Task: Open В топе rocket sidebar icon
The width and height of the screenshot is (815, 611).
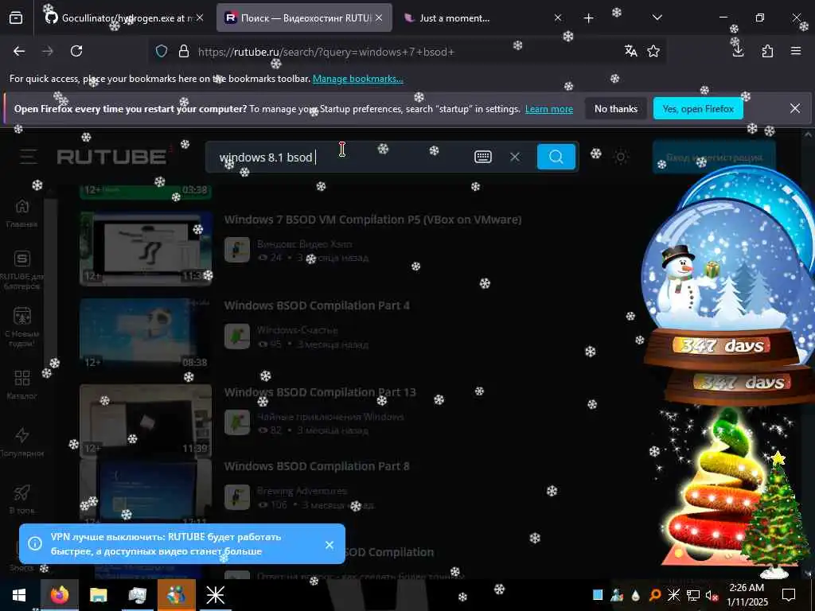Action: [21, 492]
